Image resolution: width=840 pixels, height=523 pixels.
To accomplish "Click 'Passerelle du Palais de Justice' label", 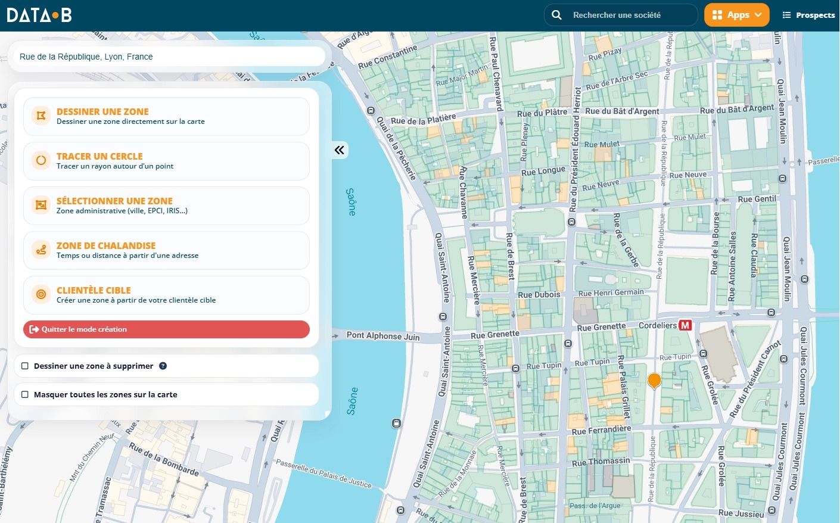I will point(323,474).
